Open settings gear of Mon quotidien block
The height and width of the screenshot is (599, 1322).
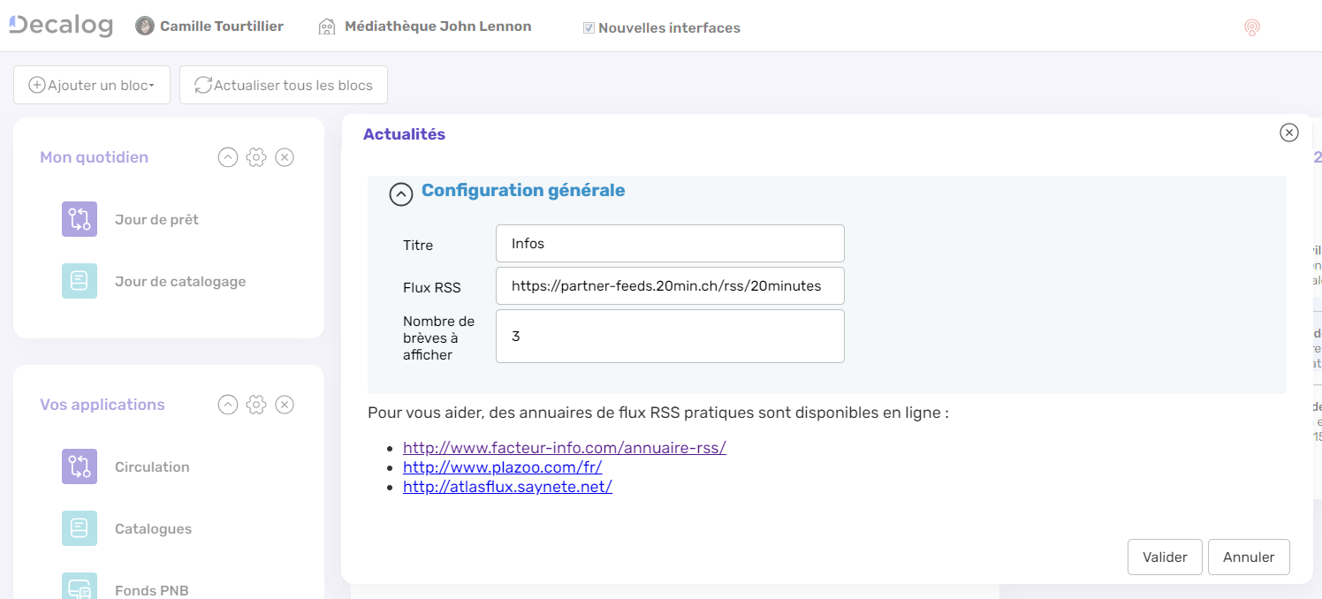coord(255,156)
